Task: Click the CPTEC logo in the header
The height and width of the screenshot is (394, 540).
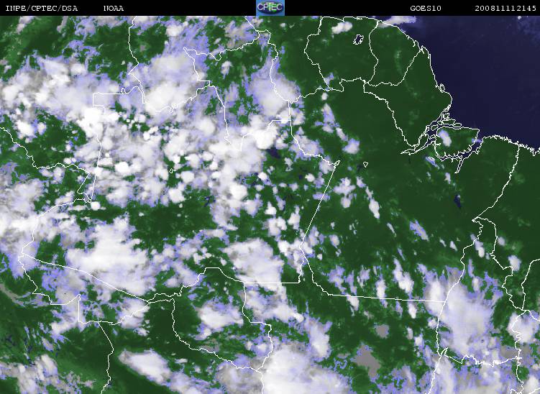Action: (x=270, y=8)
